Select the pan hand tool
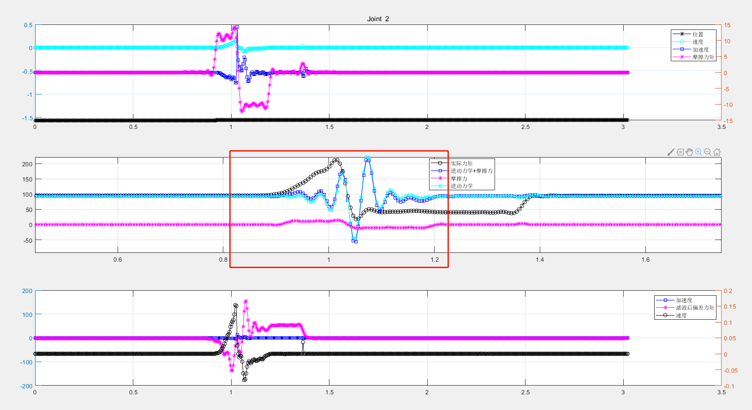Image resolution: width=752 pixels, height=410 pixels. [689, 152]
